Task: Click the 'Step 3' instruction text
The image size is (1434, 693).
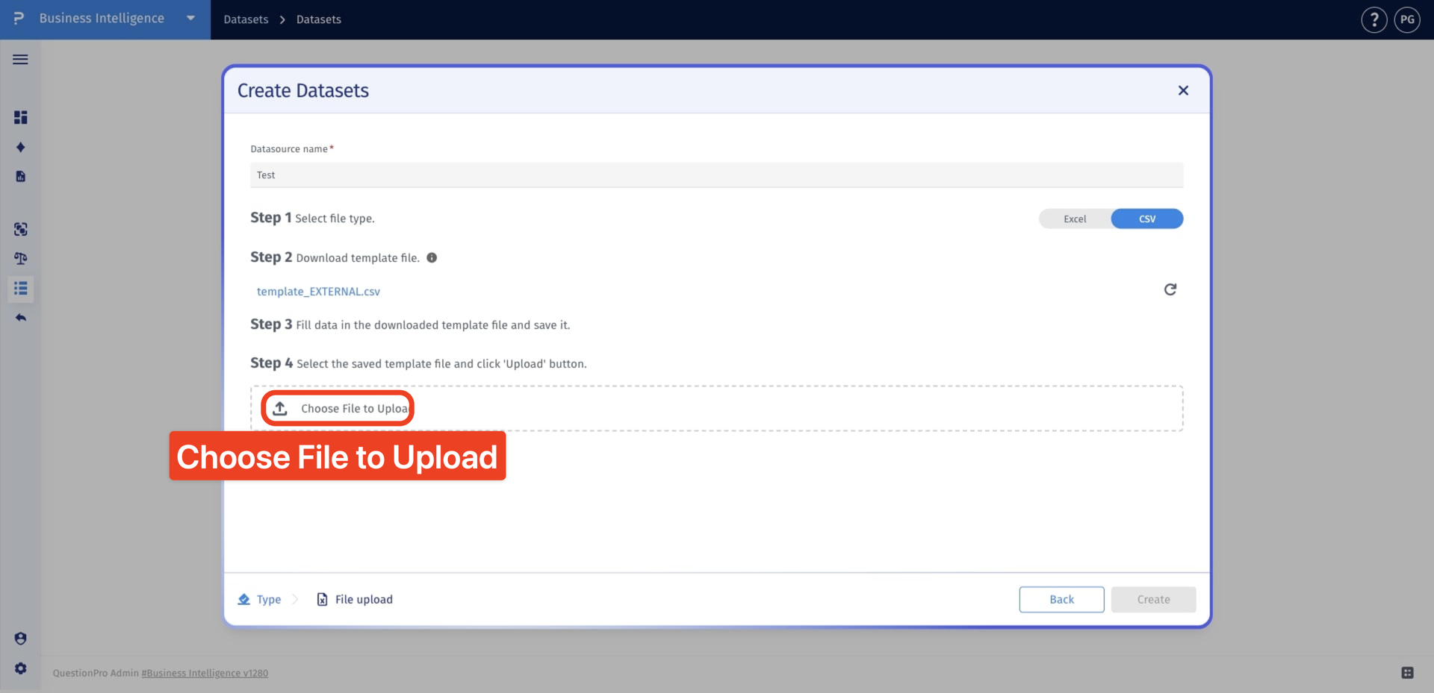Action: coord(410,324)
